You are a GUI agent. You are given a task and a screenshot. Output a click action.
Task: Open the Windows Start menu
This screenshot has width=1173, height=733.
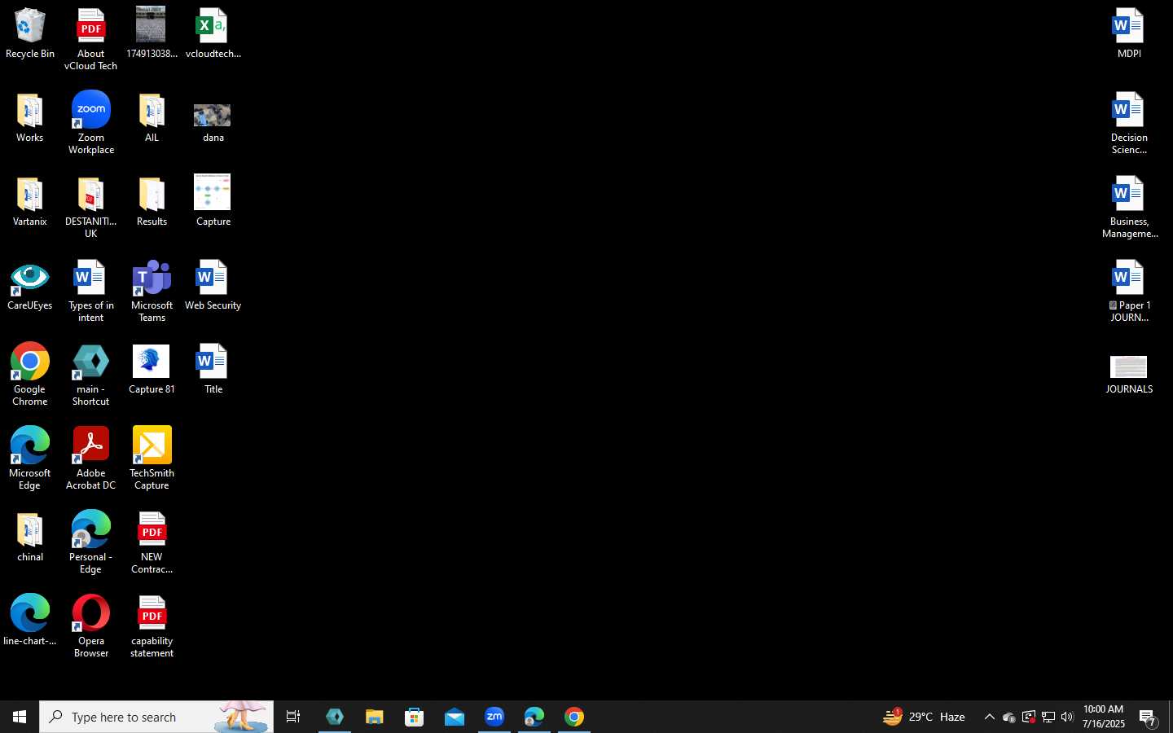(x=20, y=717)
